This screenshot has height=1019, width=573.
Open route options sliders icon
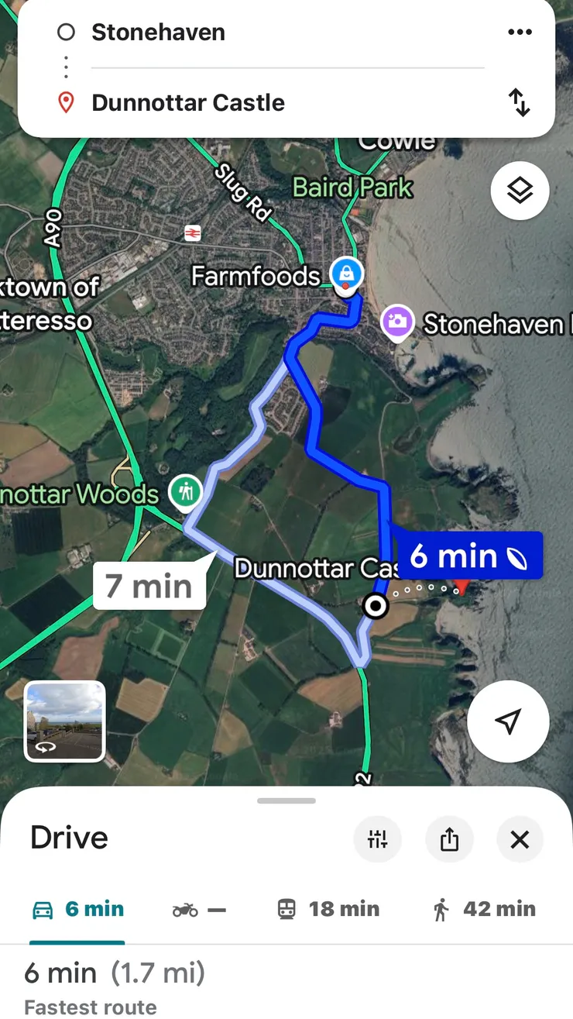(x=377, y=839)
